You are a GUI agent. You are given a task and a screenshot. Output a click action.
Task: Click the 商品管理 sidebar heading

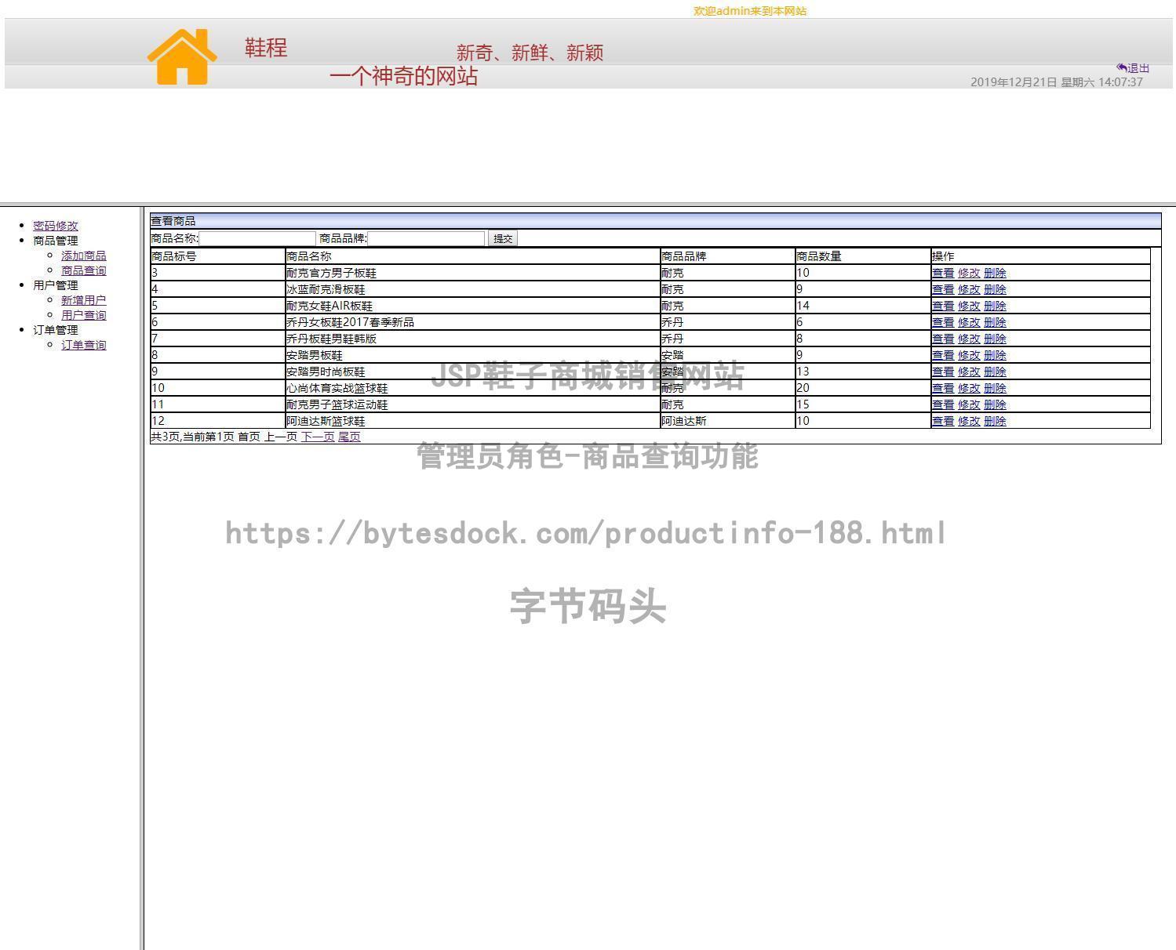coord(56,241)
